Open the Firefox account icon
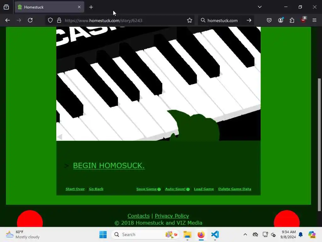This screenshot has height=242, width=322. 280,20
